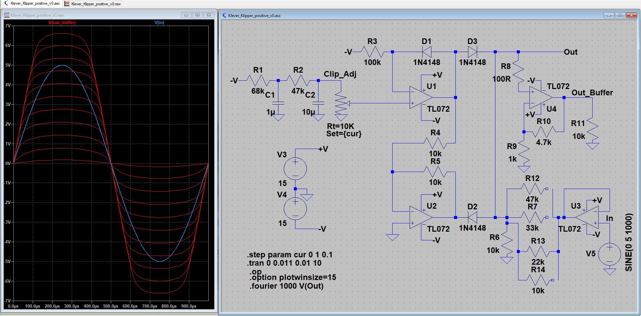Select resistor R1 68k symbol
The image size is (641, 316).
point(258,80)
